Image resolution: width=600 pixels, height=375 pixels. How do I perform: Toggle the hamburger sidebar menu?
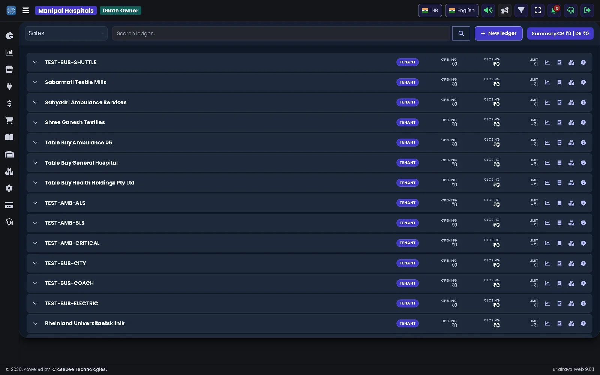coord(26,10)
